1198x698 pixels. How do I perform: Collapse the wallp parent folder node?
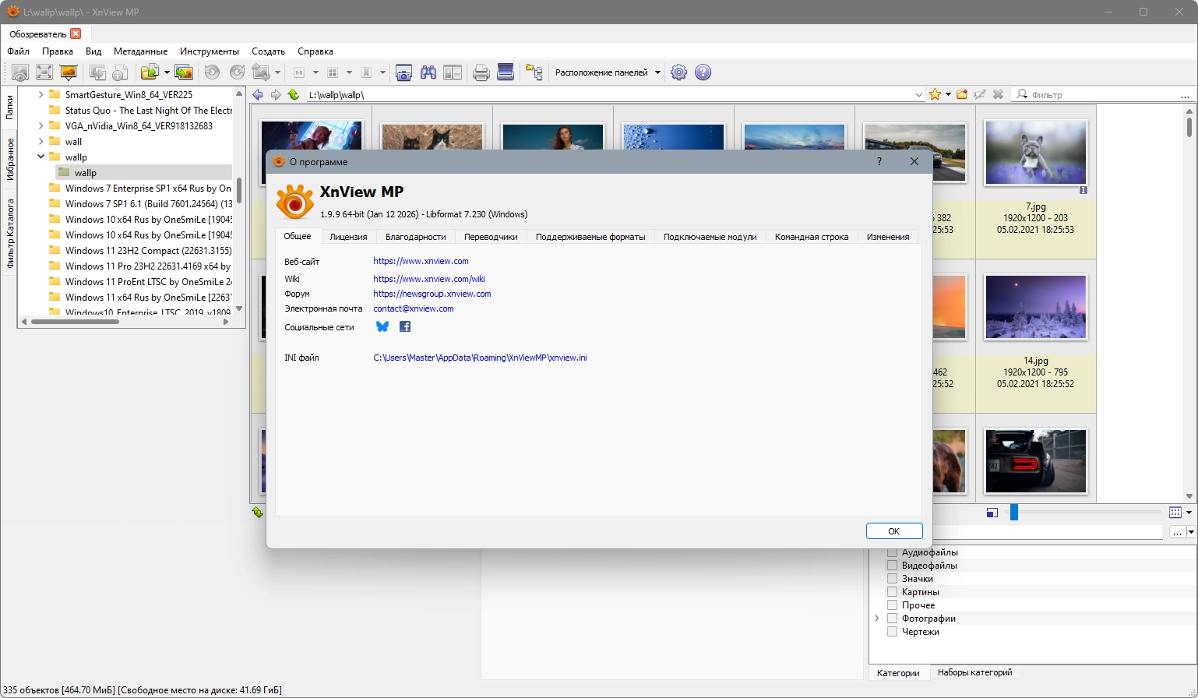(x=41, y=157)
